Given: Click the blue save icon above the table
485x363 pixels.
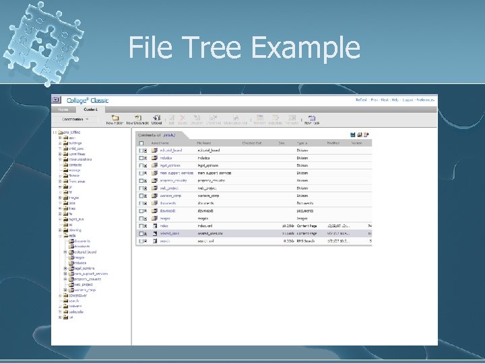Looking at the screenshot, I should point(352,134).
